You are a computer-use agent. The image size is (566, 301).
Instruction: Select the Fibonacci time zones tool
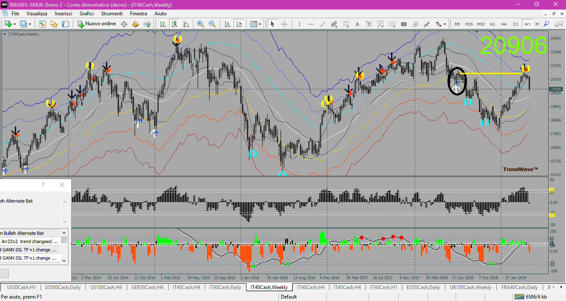point(392,24)
